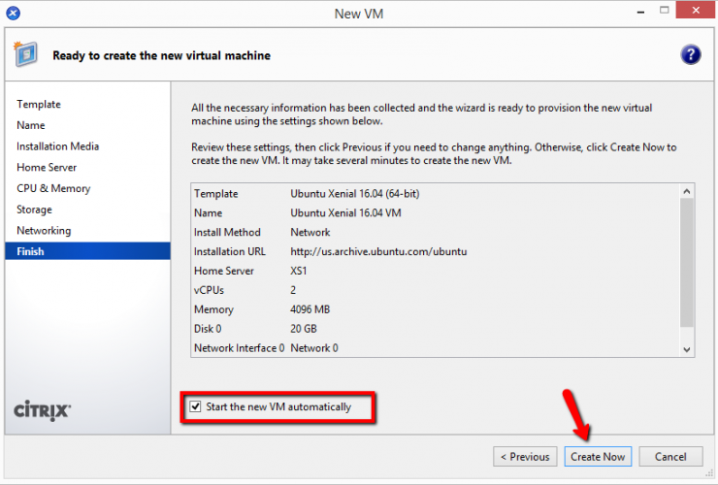Click the blue help question mark icon
This screenshot has height=485, width=718.
[690, 55]
